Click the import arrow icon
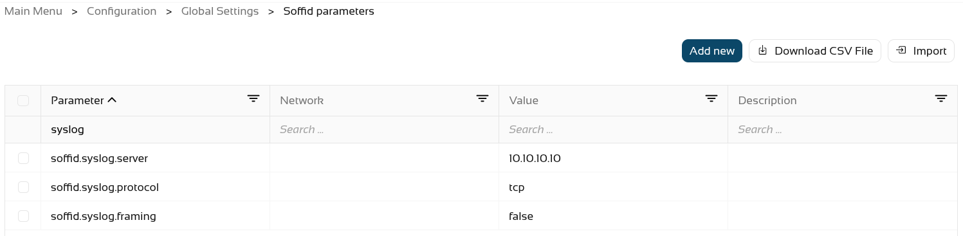The height and width of the screenshot is (236, 963). coord(901,51)
